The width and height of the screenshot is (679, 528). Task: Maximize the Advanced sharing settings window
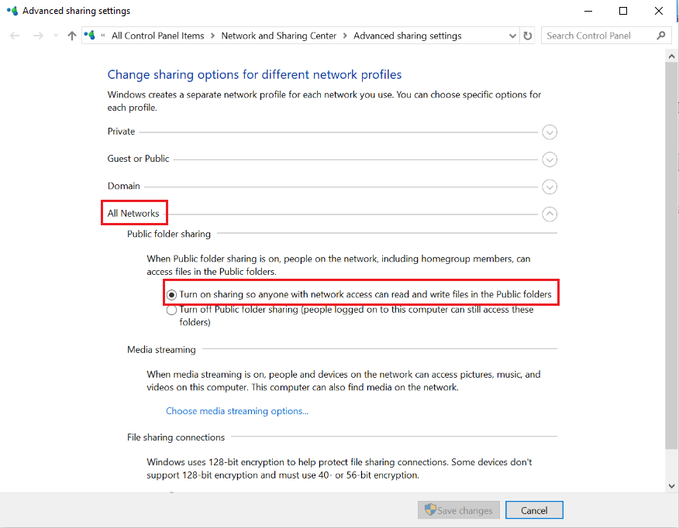(623, 11)
